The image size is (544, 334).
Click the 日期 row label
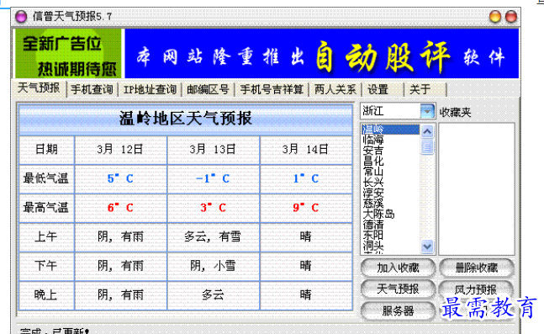pyautogui.click(x=46, y=150)
